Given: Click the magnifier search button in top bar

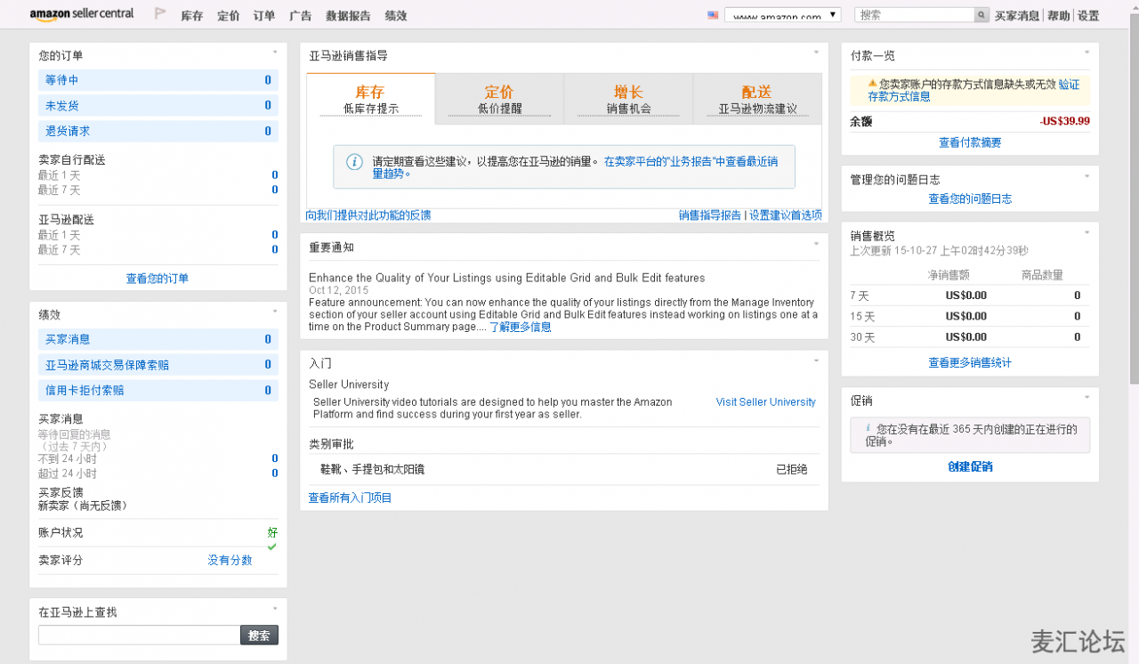Looking at the screenshot, I should click(x=981, y=15).
